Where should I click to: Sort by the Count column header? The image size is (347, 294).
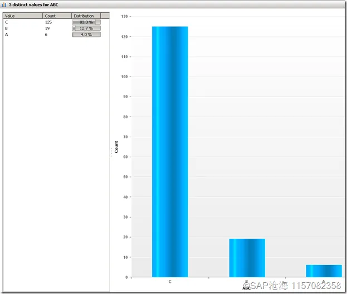click(x=57, y=16)
